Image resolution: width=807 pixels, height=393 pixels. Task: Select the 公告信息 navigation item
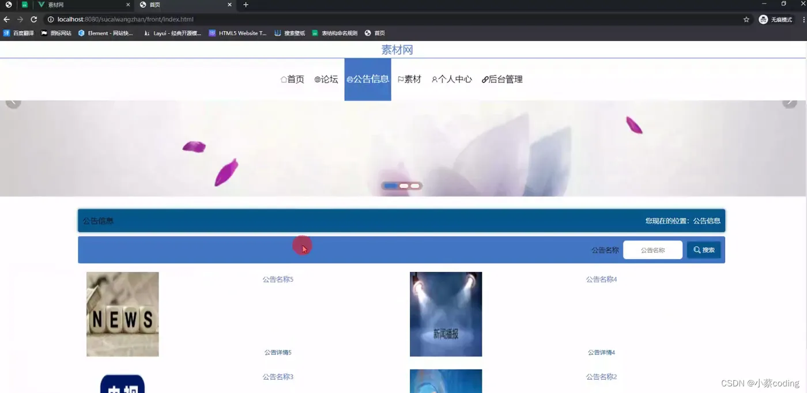tap(368, 80)
